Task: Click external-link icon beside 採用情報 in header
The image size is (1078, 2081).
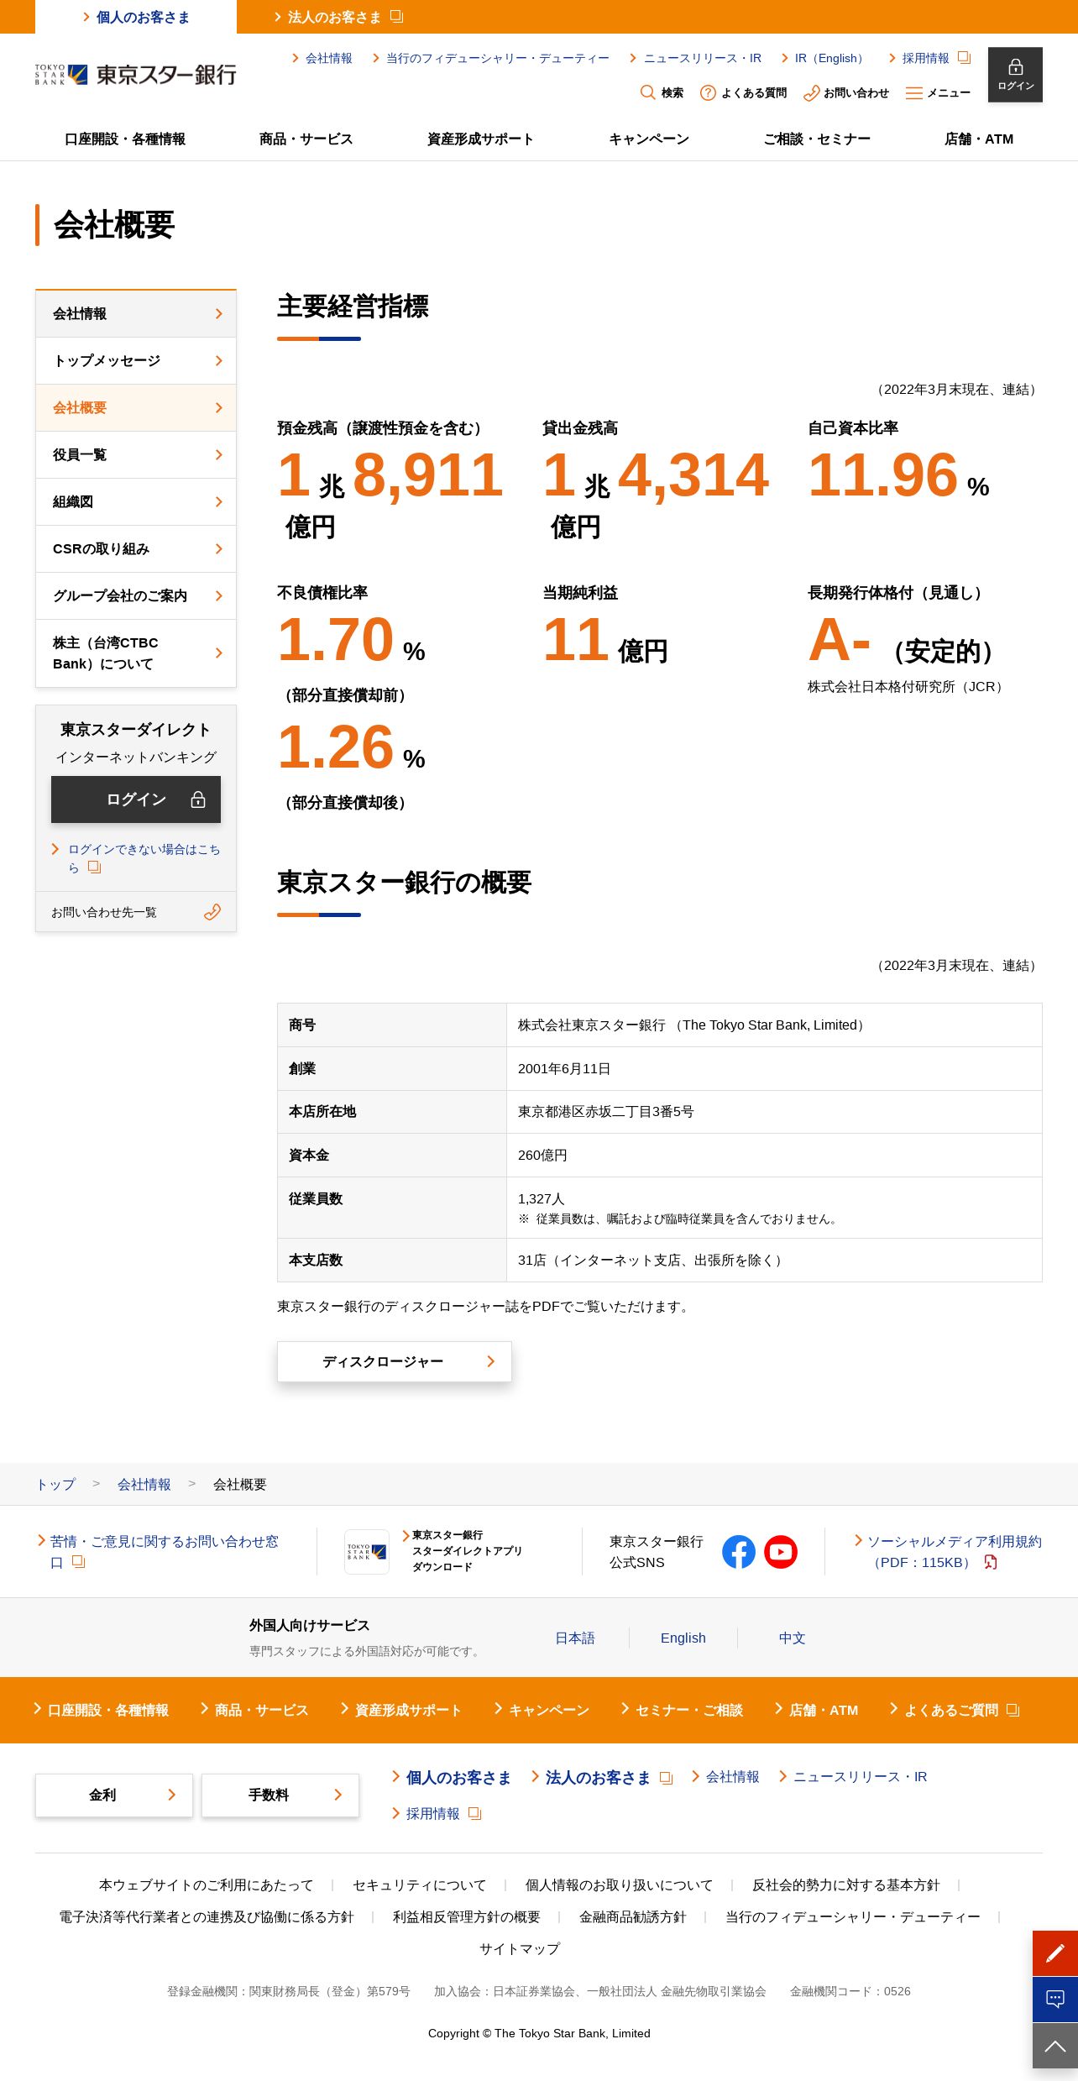Action: [x=964, y=58]
